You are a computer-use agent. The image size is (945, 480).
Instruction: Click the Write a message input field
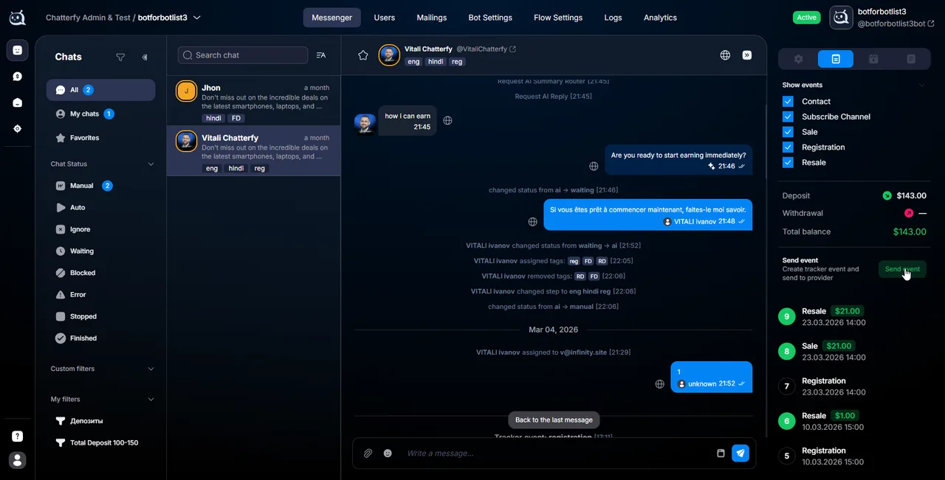(557, 453)
